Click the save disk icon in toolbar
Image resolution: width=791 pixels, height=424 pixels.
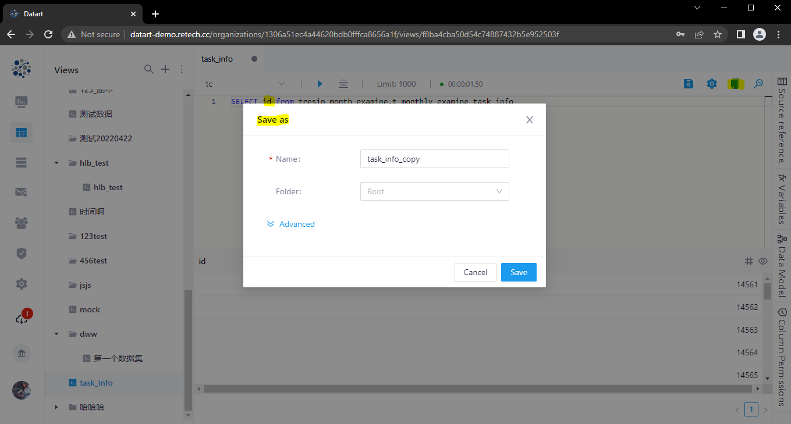pos(689,84)
